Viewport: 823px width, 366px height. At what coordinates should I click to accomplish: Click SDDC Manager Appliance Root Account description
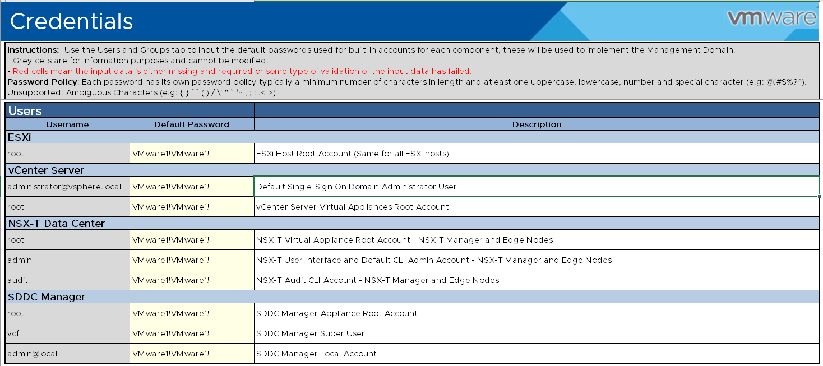click(537, 313)
